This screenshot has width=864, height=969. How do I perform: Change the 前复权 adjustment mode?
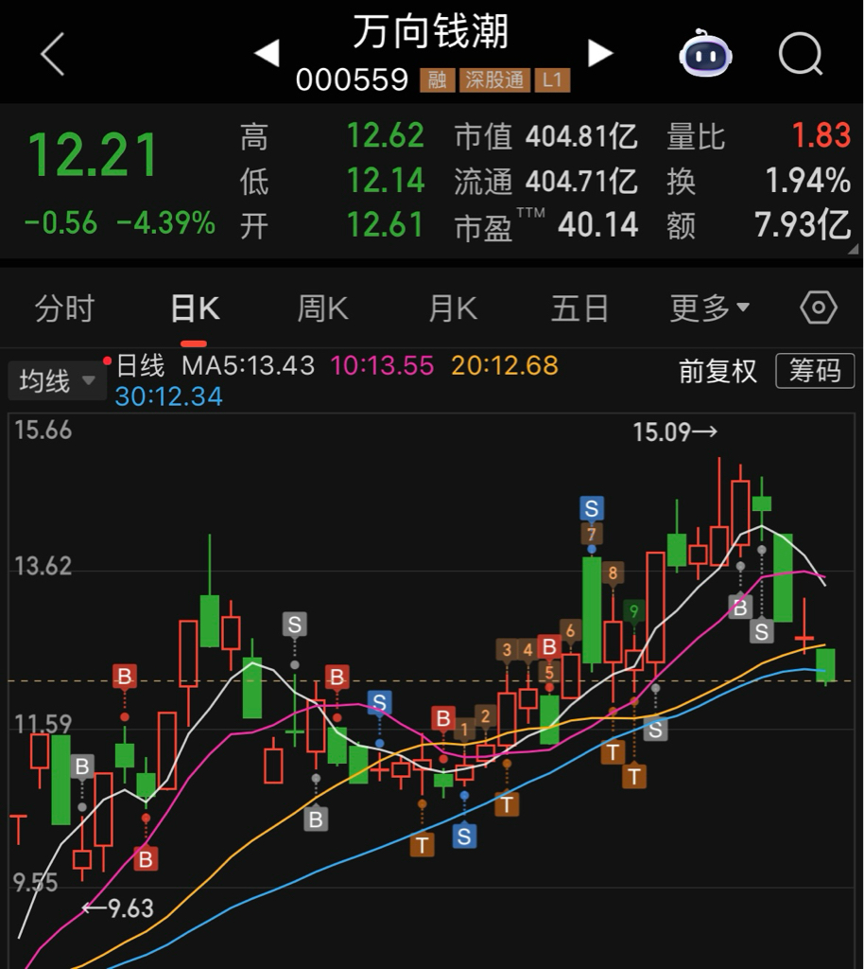coord(717,371)
